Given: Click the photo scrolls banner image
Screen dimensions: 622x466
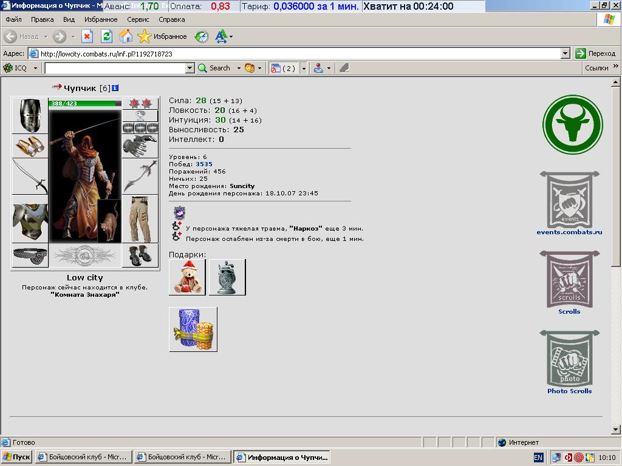Looking at the screenshot, I should [570, 359].
